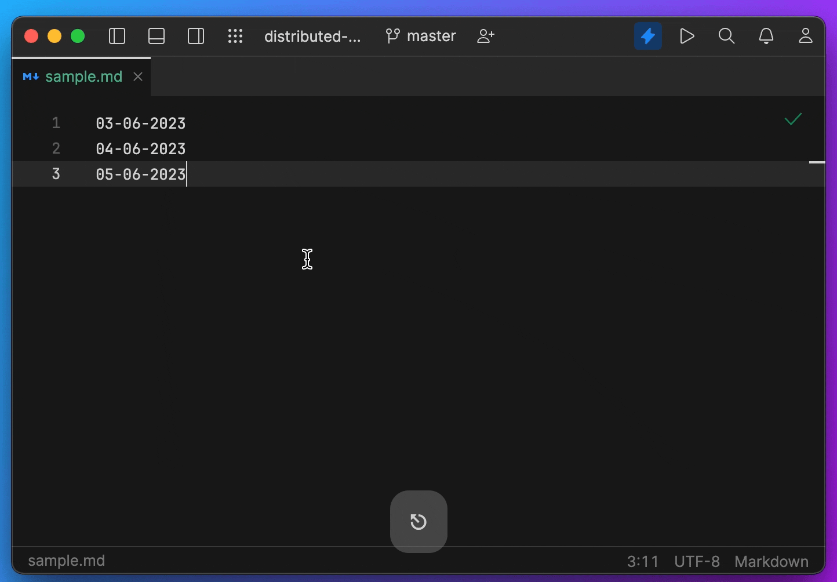Open the distributed project name dropdown

pyautogui.click(x=312, y=36)
